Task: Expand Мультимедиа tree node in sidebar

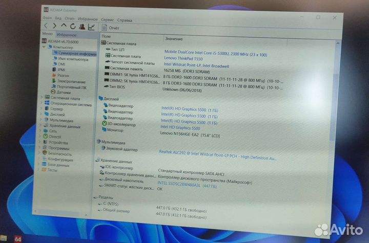Action: coord(40,119)
